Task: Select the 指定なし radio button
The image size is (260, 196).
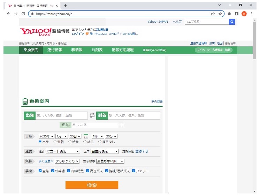Action: pos(100,142)
